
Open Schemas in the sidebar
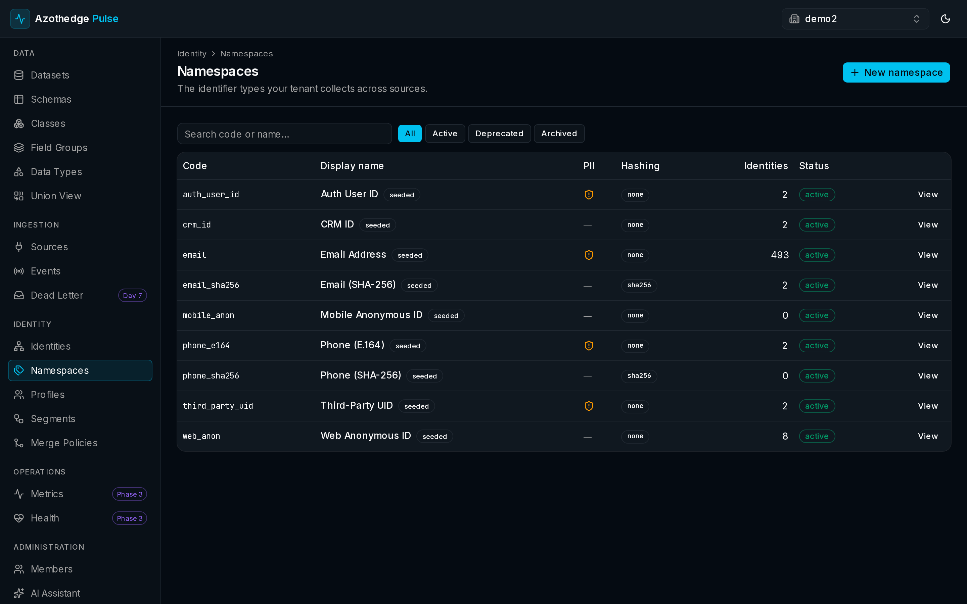[80, 99]
